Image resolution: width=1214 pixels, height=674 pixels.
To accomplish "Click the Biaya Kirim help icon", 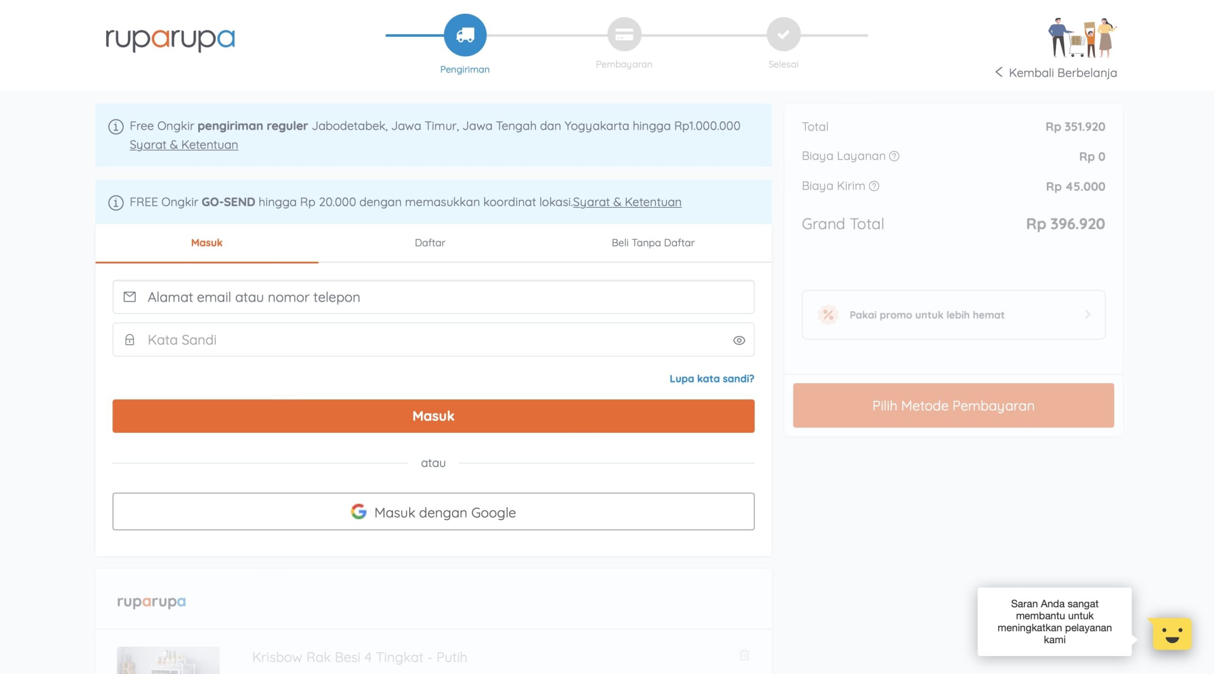I will (874, 186).
